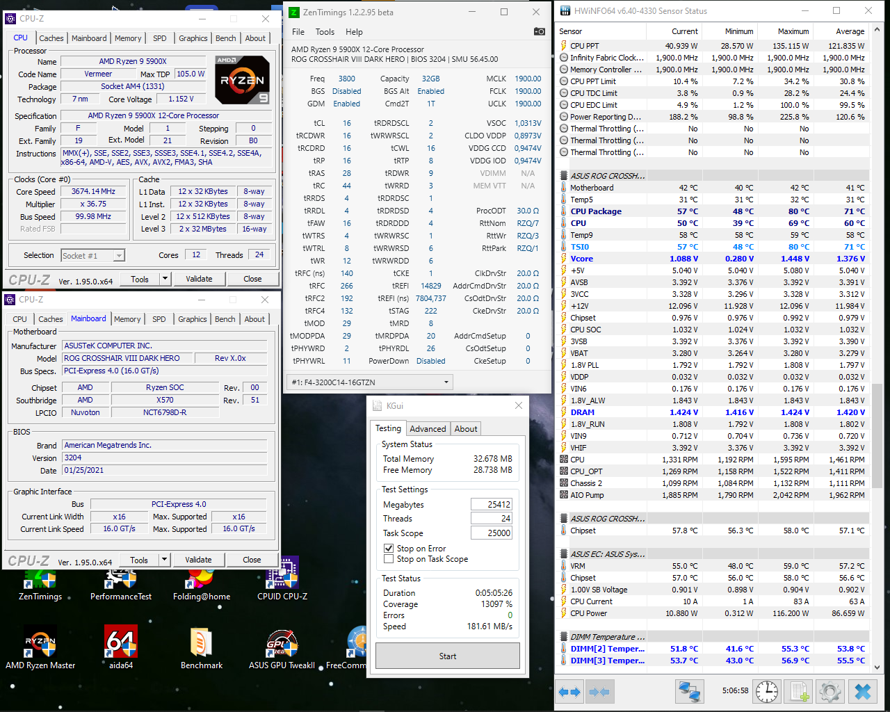Click Validate in CPU-Z
This screenshot has height=712, width=890.
(x=199, y=278)
